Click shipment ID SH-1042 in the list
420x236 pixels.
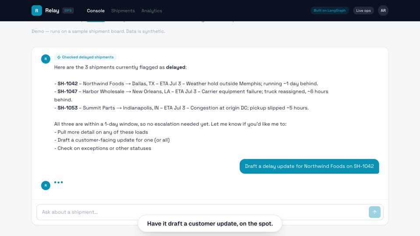click(67, 83)
